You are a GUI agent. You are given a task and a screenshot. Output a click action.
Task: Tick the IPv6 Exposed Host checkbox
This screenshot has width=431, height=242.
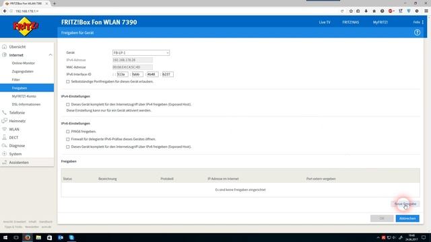click(x=68, y=147)
